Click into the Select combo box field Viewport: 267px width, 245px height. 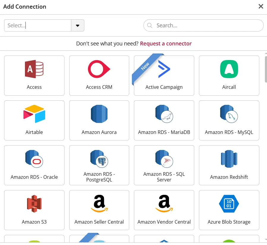pos(38,25)
